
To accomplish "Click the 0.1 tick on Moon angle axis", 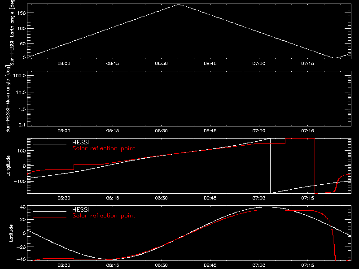I will (22, 125).
